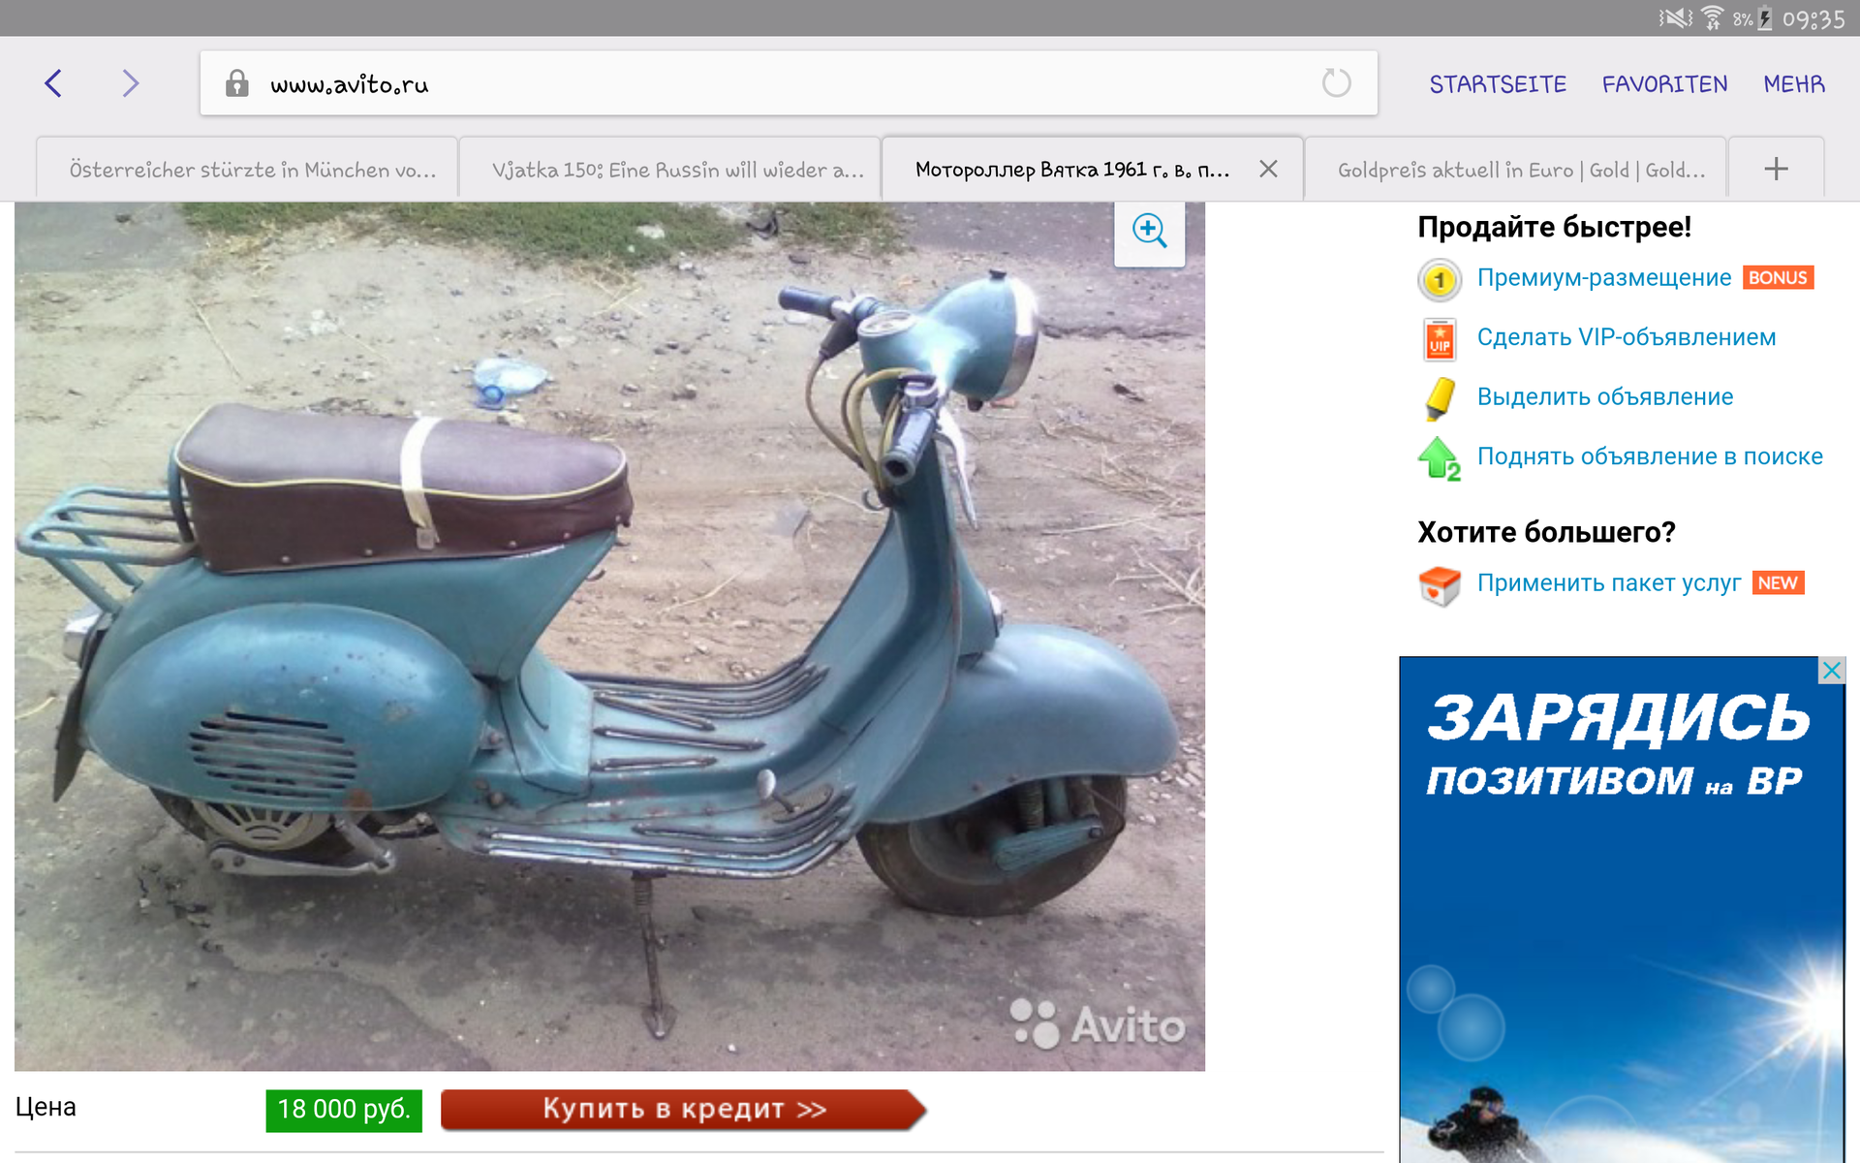The width and height of the screenshot is (1860, 1163).
Task: Go to STARTSEITE
Action: pyautogui.click(x=1497, y=84)
